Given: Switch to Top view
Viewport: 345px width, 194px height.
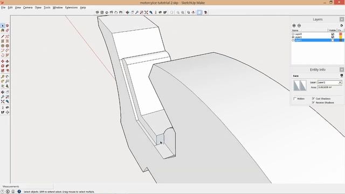Looking at the screenshot, I should (102, 12).
